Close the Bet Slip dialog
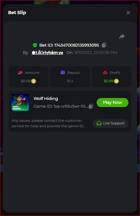Image resolution: width=140 pixels, height=216 pixels. pyautogui.click(x=128, y=13)
